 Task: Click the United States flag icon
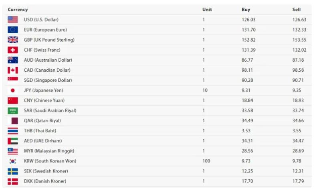(x=12, y=20)
